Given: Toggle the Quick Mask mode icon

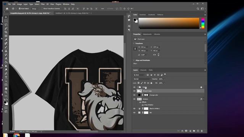Looking at the screenshot, I should [x=6, y=108].
